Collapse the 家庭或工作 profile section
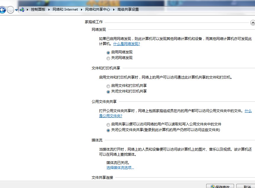The width and height of the screenshot is (255, 188). tap(253, 23)
